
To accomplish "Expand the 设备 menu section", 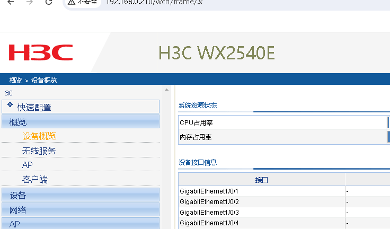I will tap(81, 195).
